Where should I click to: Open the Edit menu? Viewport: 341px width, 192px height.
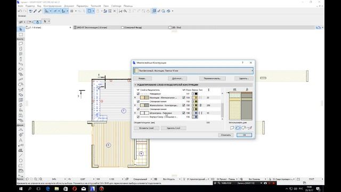(30, 6)
